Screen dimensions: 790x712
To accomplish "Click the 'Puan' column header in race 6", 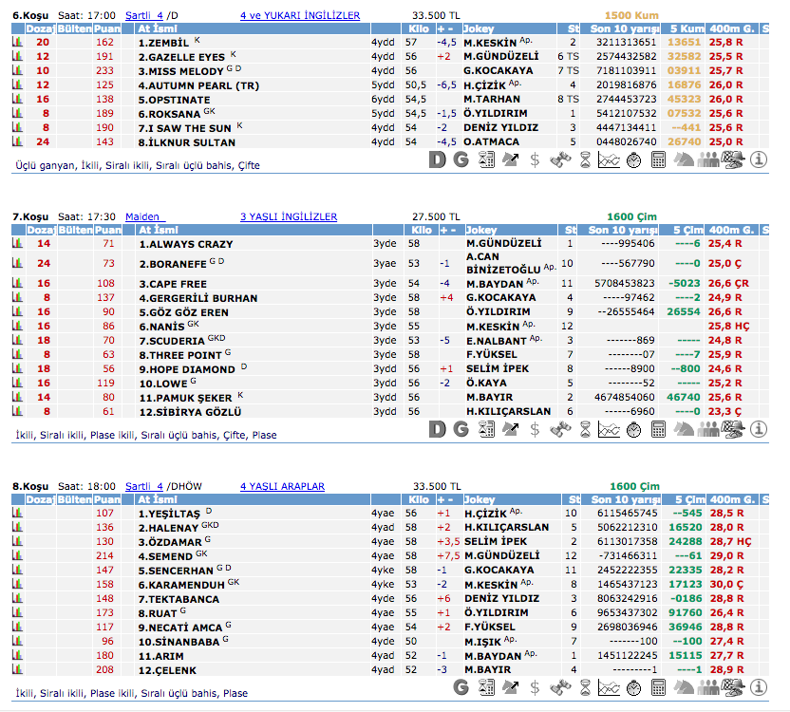I will coord(106,29).
